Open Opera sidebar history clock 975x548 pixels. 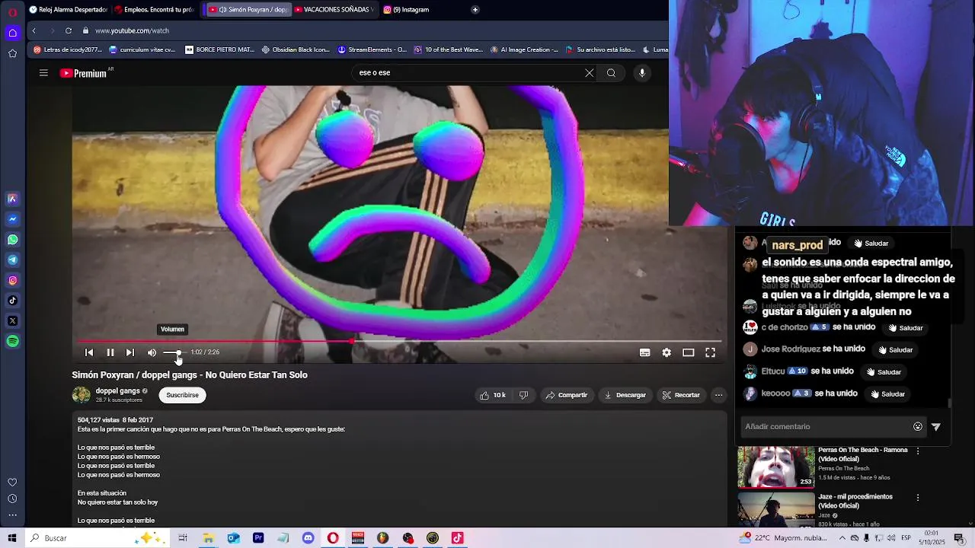(x=12, y=499)
